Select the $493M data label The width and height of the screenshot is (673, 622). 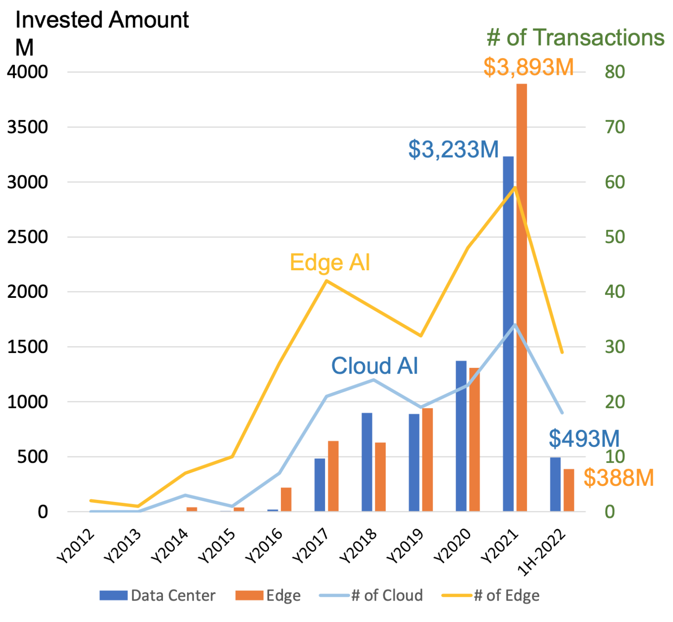pyautogui.click(x=584, y=438)
